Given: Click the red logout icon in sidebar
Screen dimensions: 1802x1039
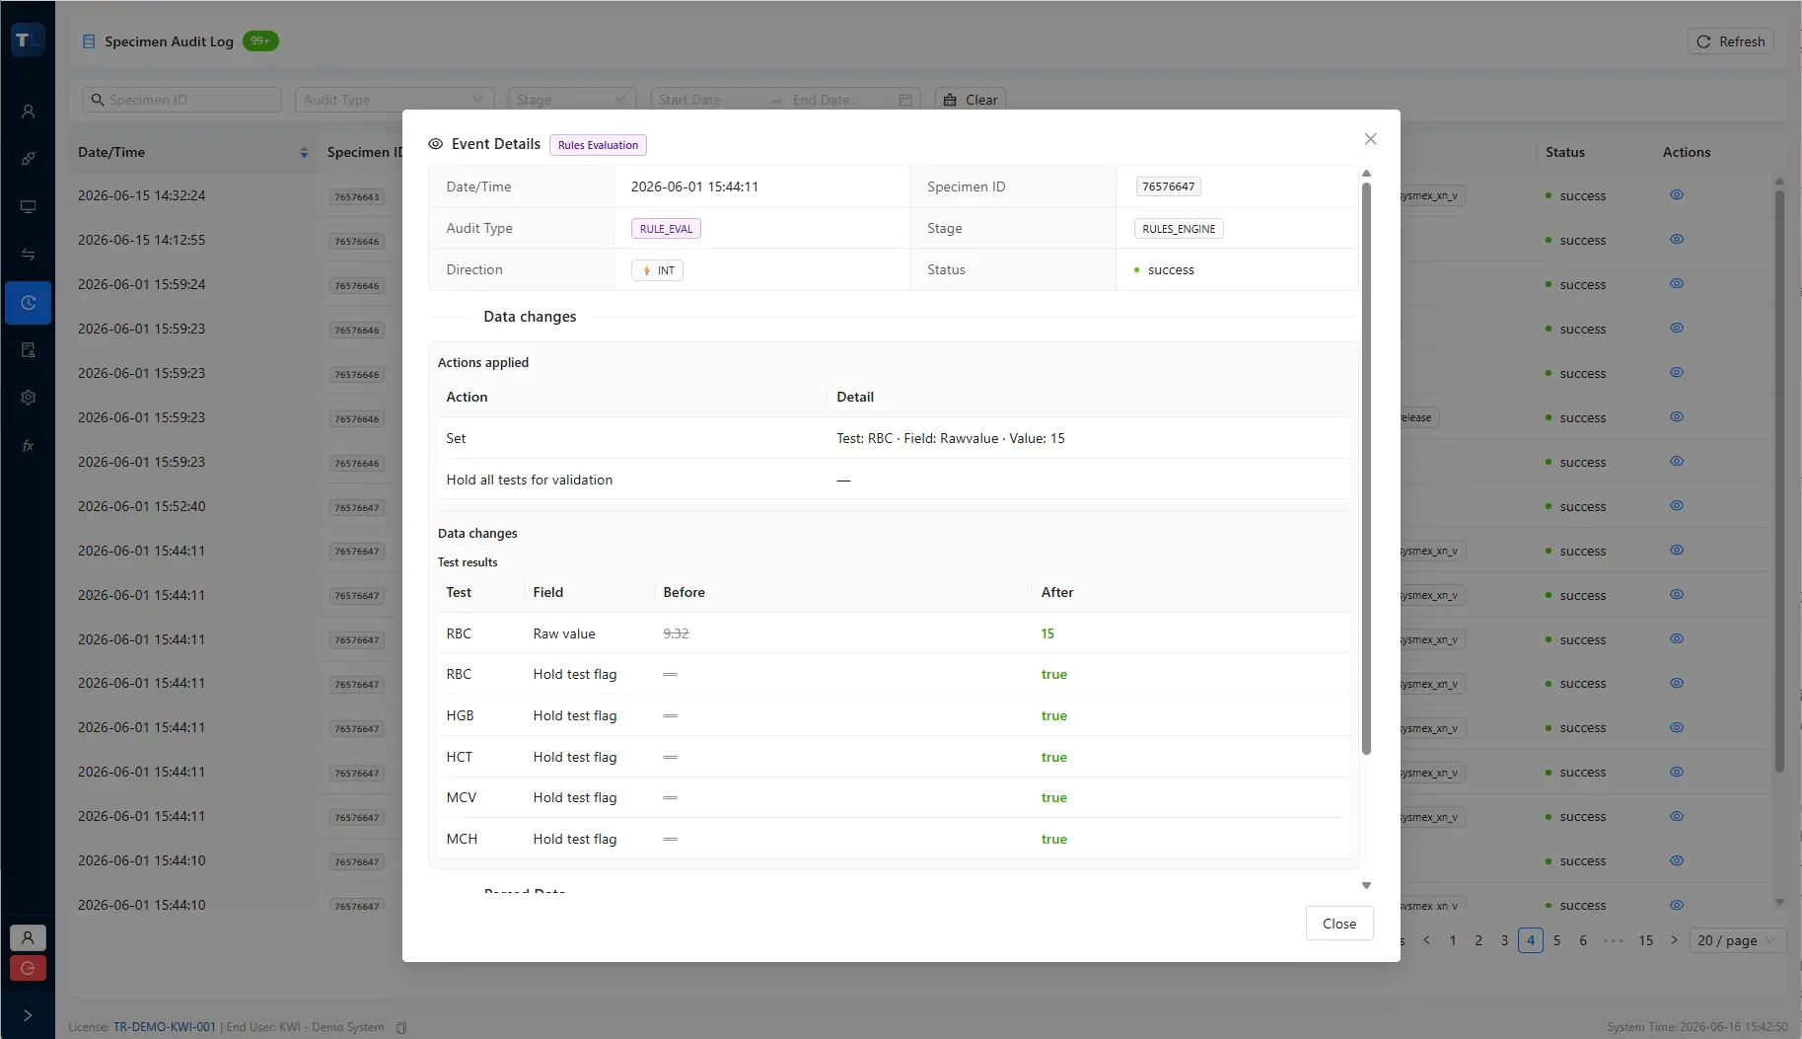Looking at the screenshot, I should tap(28, 968).
